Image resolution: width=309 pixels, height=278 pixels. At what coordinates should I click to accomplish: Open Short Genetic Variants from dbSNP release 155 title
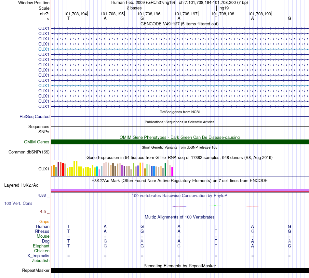tap(180, 147)
